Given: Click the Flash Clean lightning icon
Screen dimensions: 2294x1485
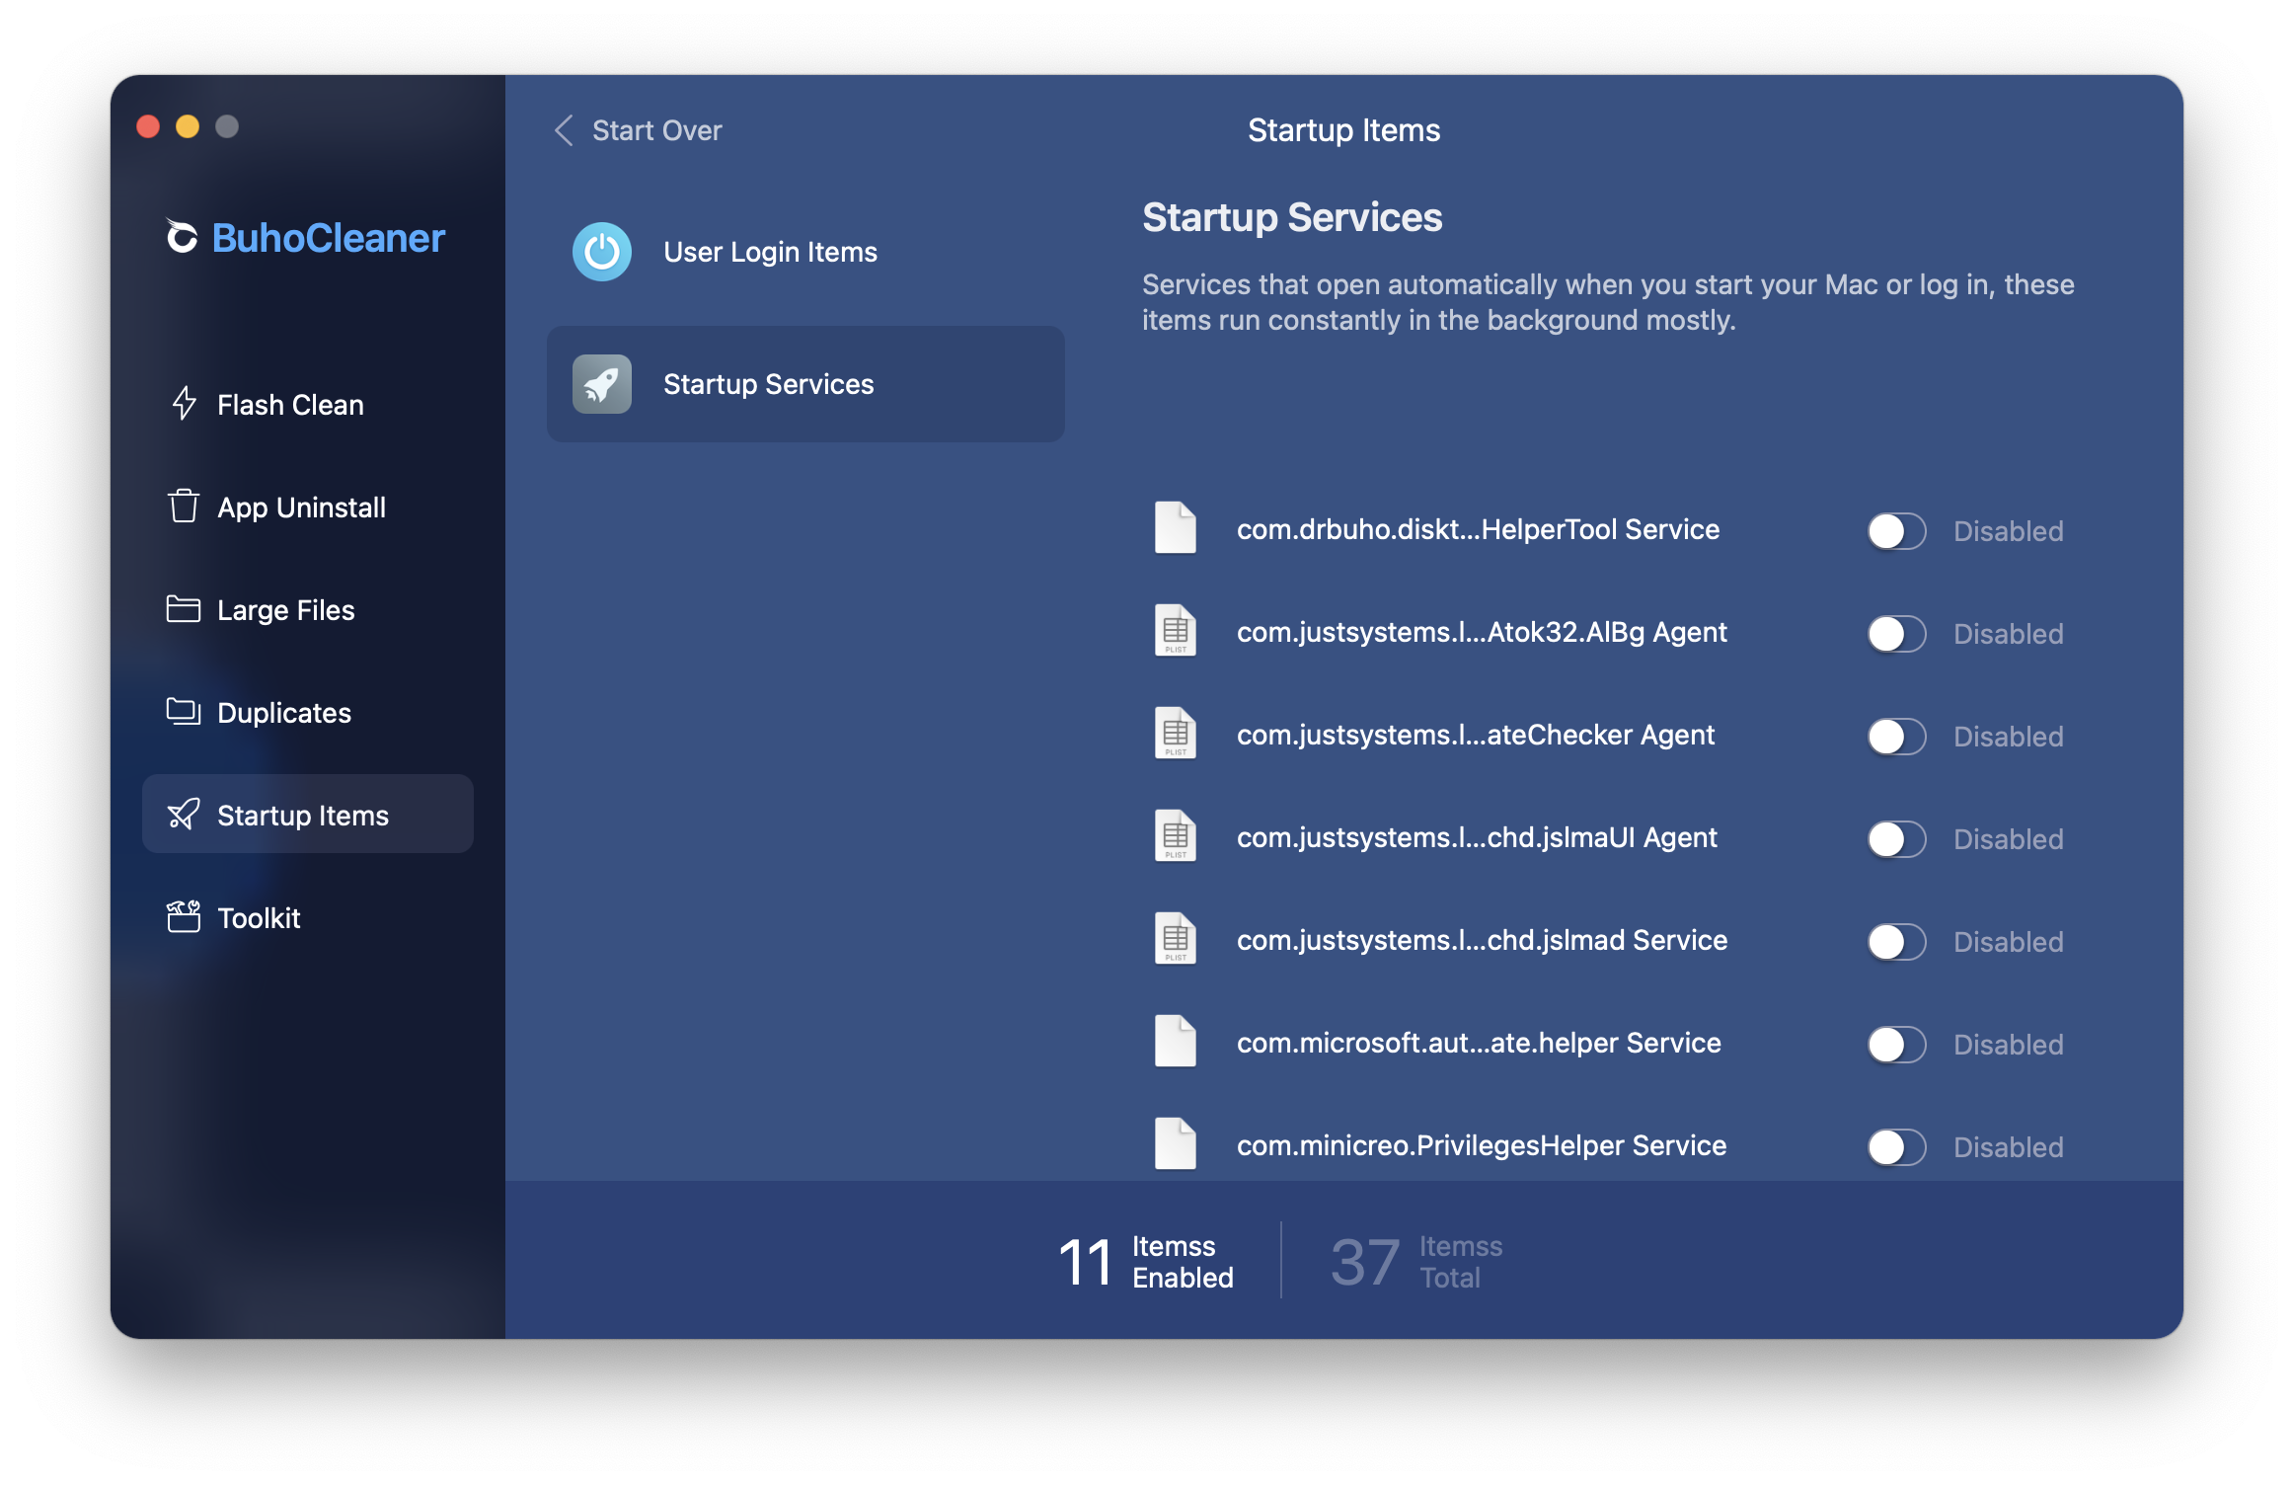Looking at the screenshot, I should (185, 404).
